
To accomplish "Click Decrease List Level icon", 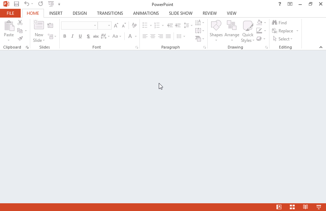I will (x=170, y=25).
